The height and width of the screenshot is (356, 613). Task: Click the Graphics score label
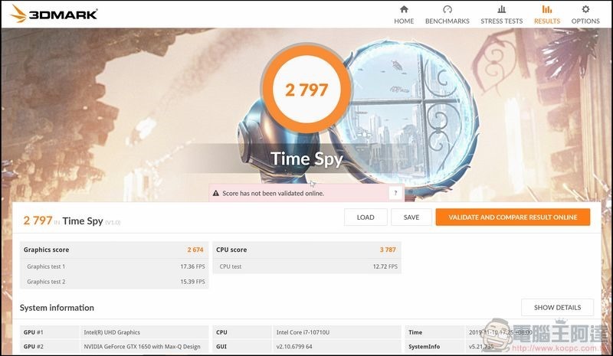[x=46, y=250]
